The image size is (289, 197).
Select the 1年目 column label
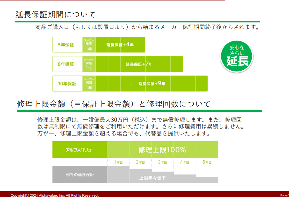tap(118, 162)
